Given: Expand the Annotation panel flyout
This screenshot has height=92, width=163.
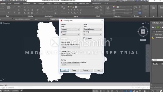Looking at the screenshot, I should click(49, 16).
